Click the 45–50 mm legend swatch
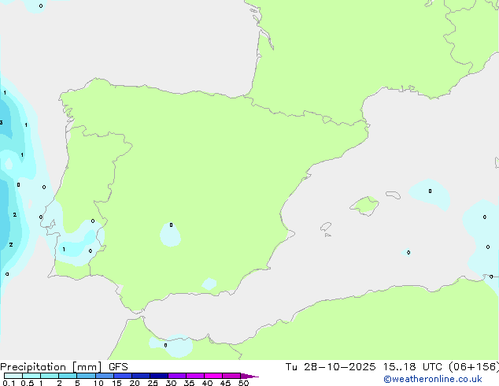Viewport: 499px width, 386px height. click(x=231, y=376)
